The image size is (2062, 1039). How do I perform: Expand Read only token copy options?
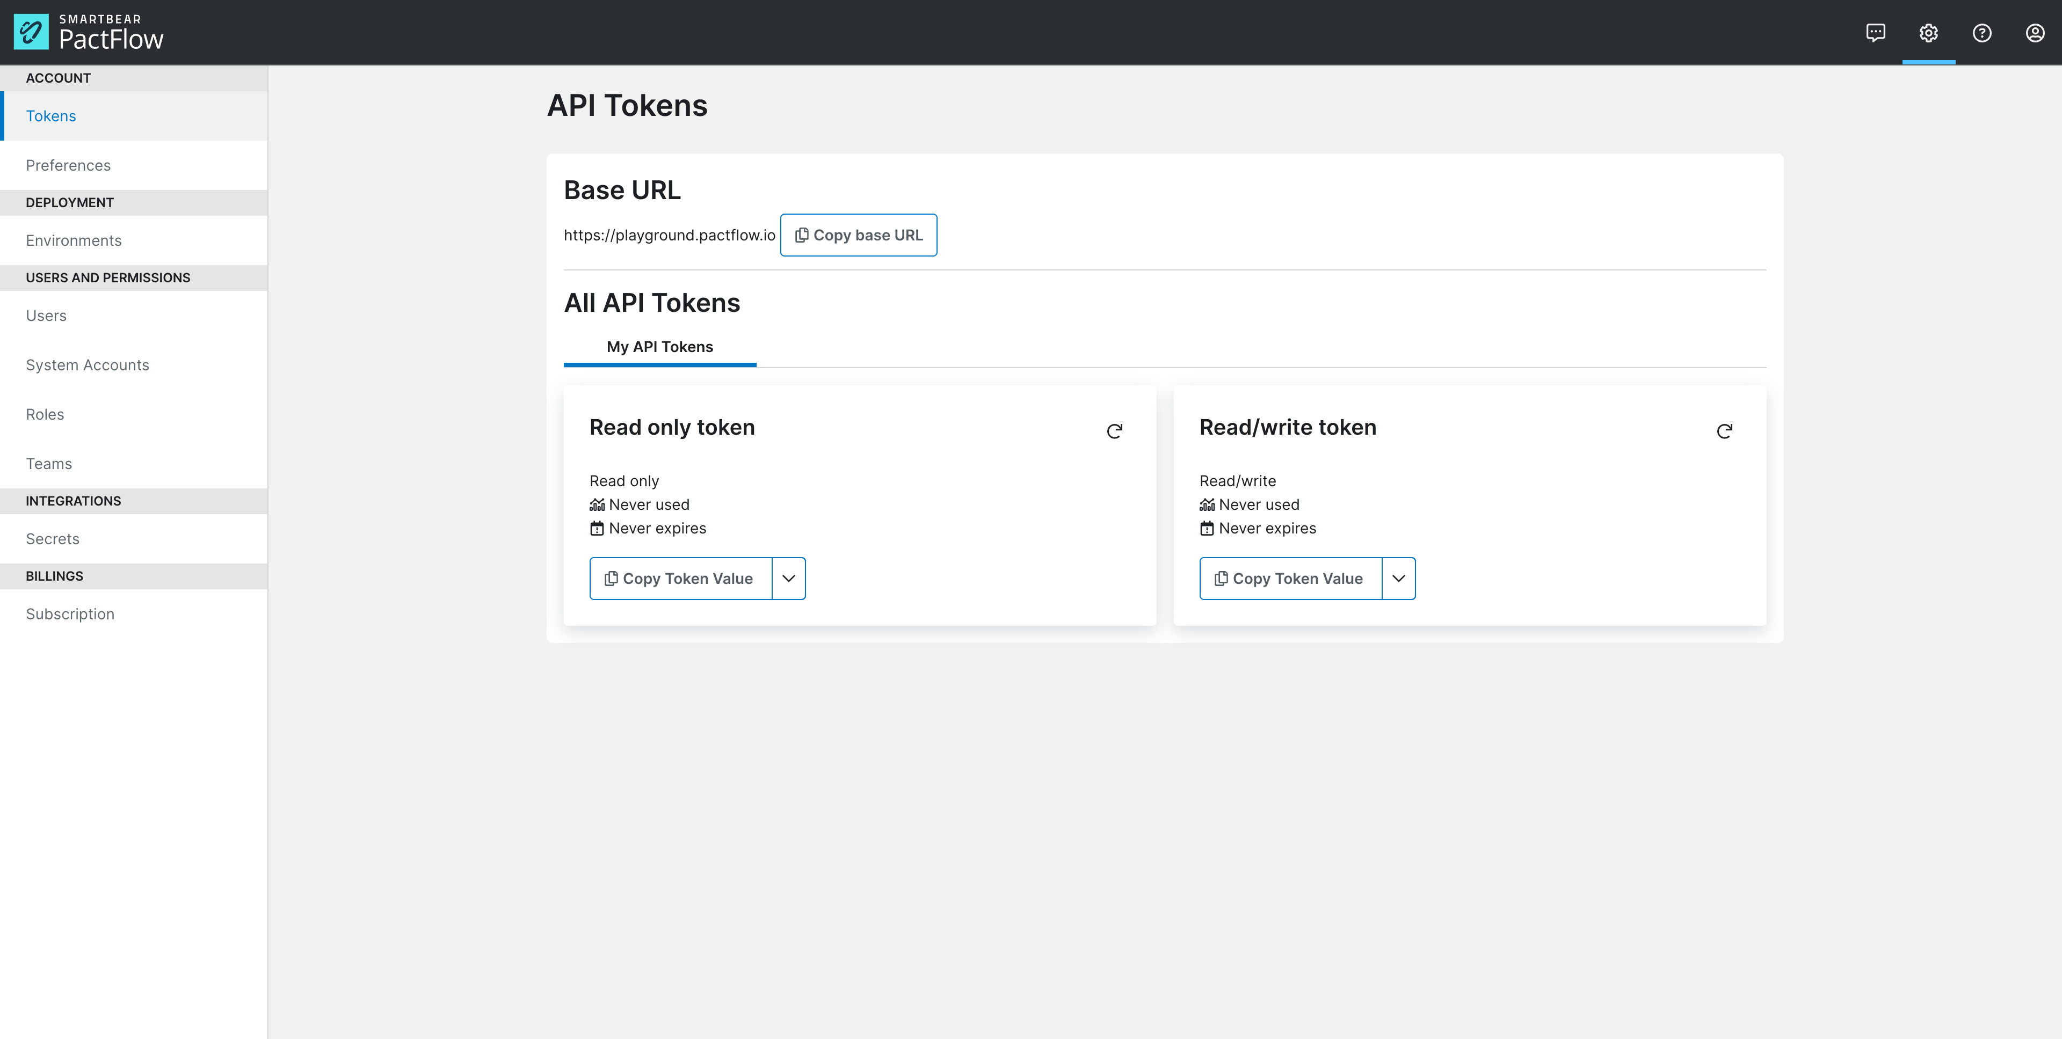[x=788, y=579]
